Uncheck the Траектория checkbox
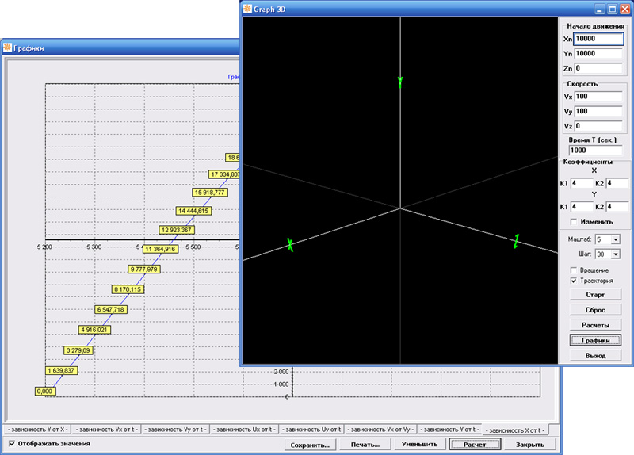634x455 pixels. [x=574, y=281]
